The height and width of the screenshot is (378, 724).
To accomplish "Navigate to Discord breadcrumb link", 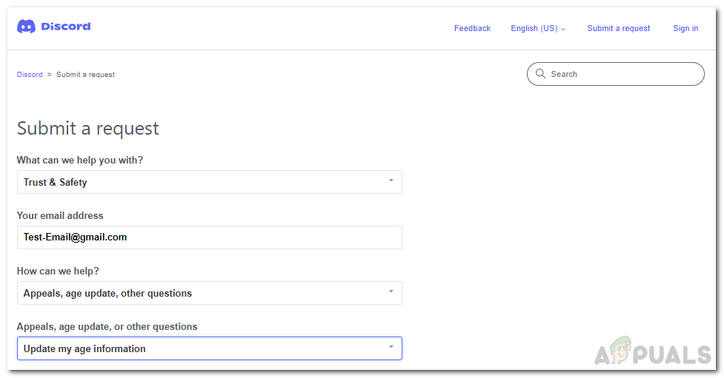I will tap(30, 75).
